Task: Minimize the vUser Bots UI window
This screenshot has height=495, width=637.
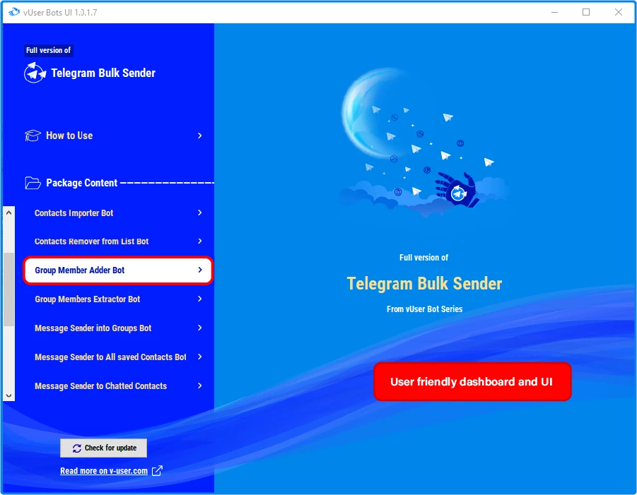Action: click(554, 12)
